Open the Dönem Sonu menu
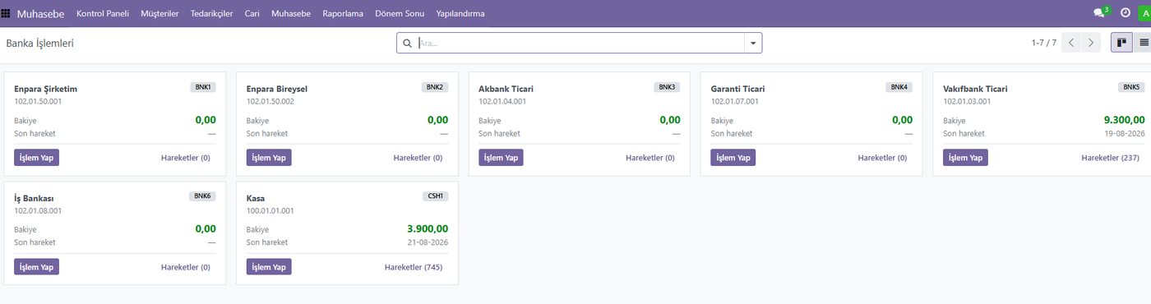This screenshot has height=304, width=1151. pos(400,14)
